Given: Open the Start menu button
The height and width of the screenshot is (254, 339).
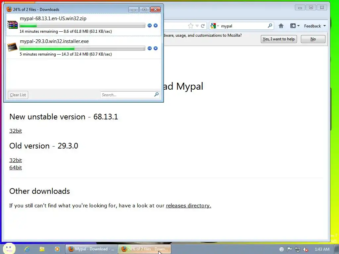Looking at the screenshot, I should tap(9, 249).
